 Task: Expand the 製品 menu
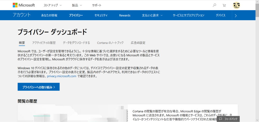pyautogui.click(x=77, y=5)
